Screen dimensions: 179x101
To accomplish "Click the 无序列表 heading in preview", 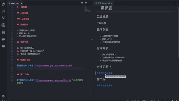I will 103,30.
